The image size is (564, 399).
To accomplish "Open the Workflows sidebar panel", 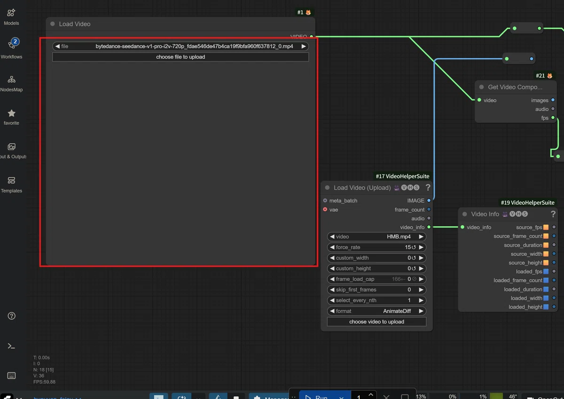I will pos(11,48).
